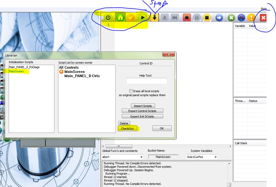
Task: Click the red record button icon
Action: [x=187, y=18]
